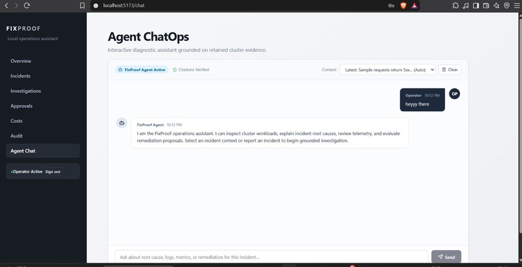Send the message with Send button

coord(446,257)
